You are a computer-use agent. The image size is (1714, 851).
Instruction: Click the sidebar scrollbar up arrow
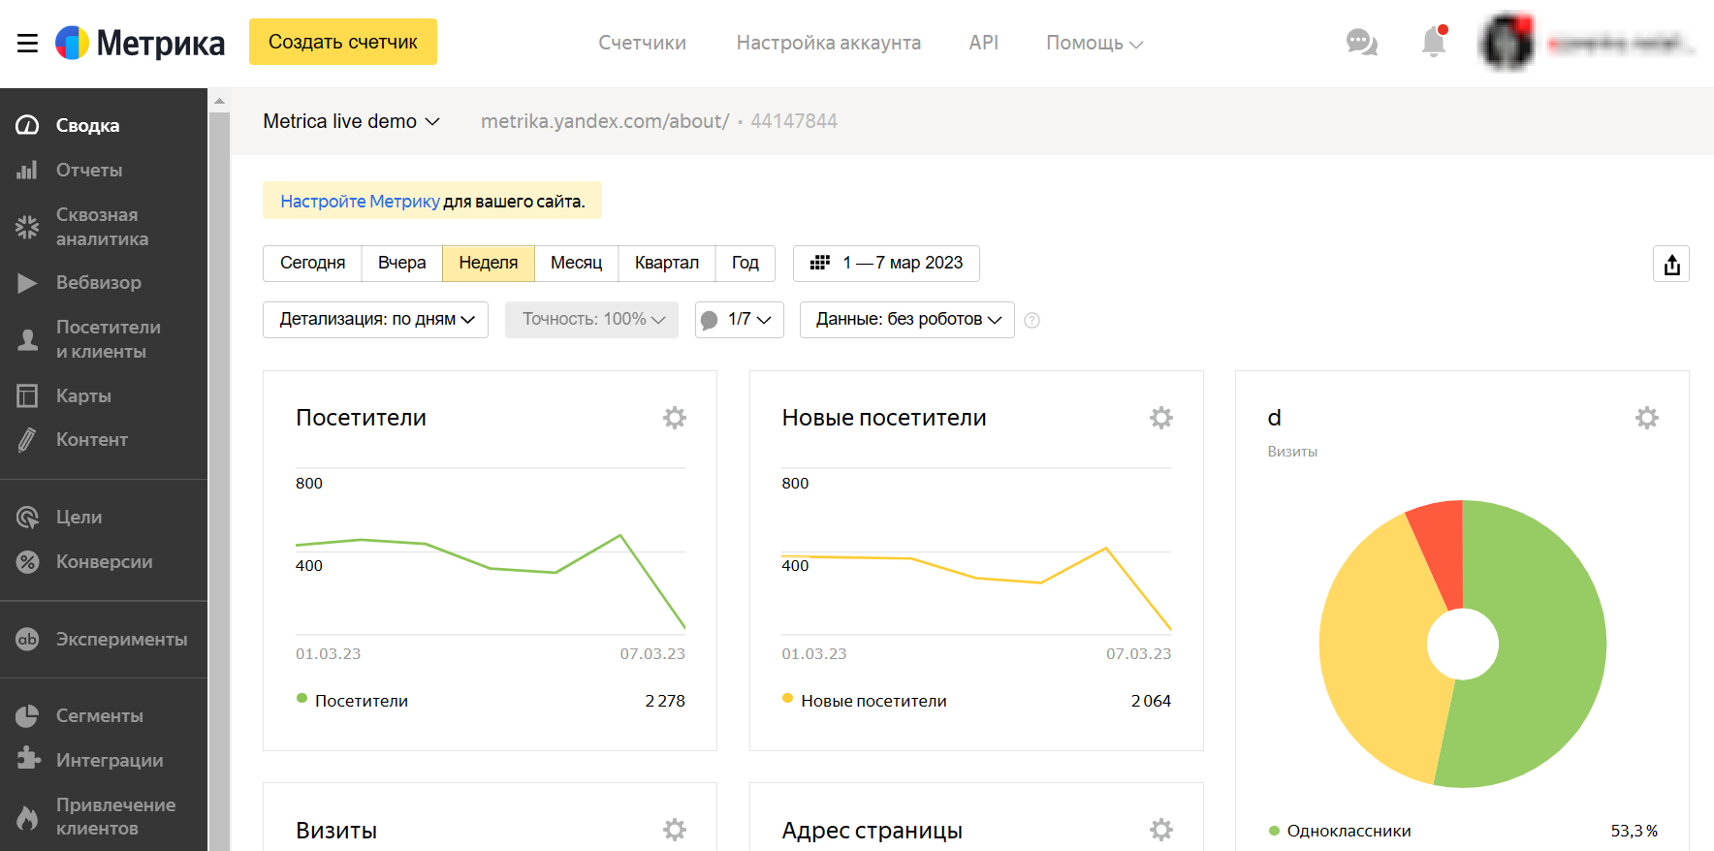(220, 100)
